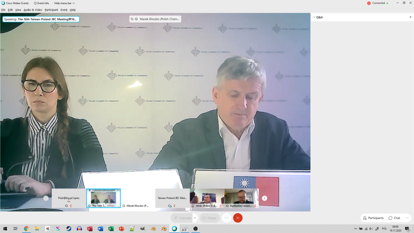The width and height of the screenshot is (414, 233).
Task: Open audio options arrow beside Unmute
Action: [195, 218]
